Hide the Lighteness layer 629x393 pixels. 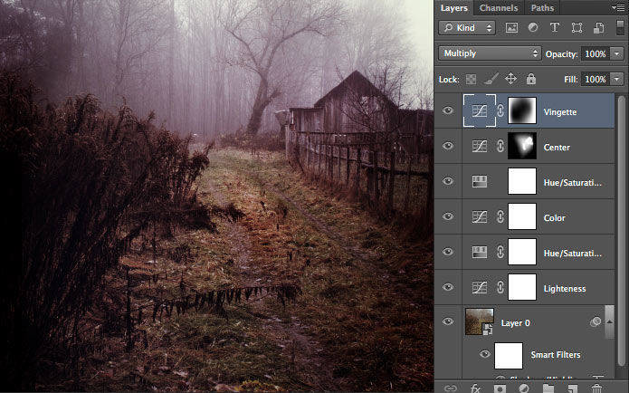(448, 287)
